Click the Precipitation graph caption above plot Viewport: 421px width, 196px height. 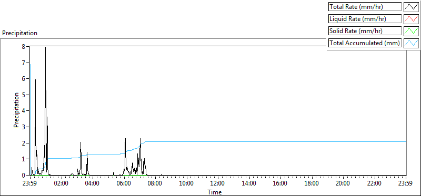[19, 33]
